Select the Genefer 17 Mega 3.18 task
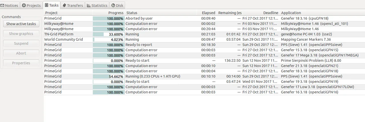 (x=204, y=55)
